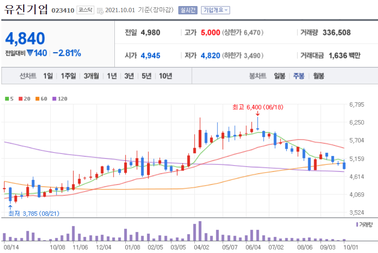Select the red 20-day moving average legend square
The image size is (378, 253).
(x=20, y=99)
